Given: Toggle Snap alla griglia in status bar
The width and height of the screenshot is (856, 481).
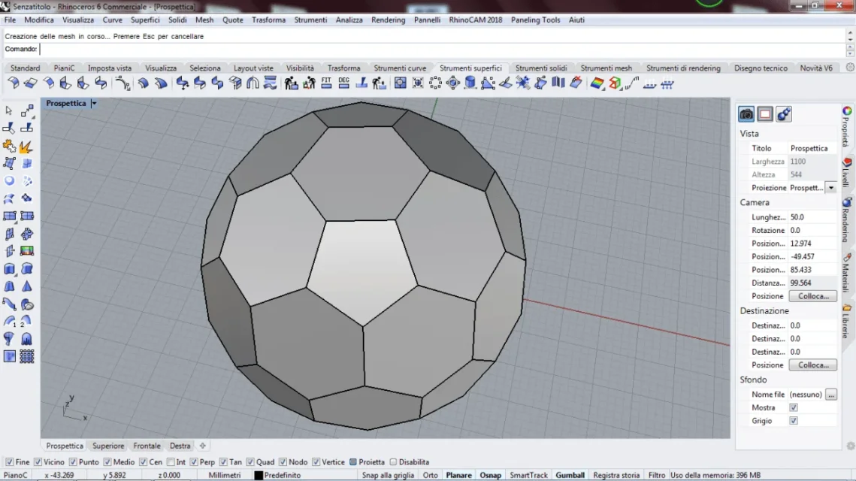Looking at the screenshot, I should pos(388,475).
